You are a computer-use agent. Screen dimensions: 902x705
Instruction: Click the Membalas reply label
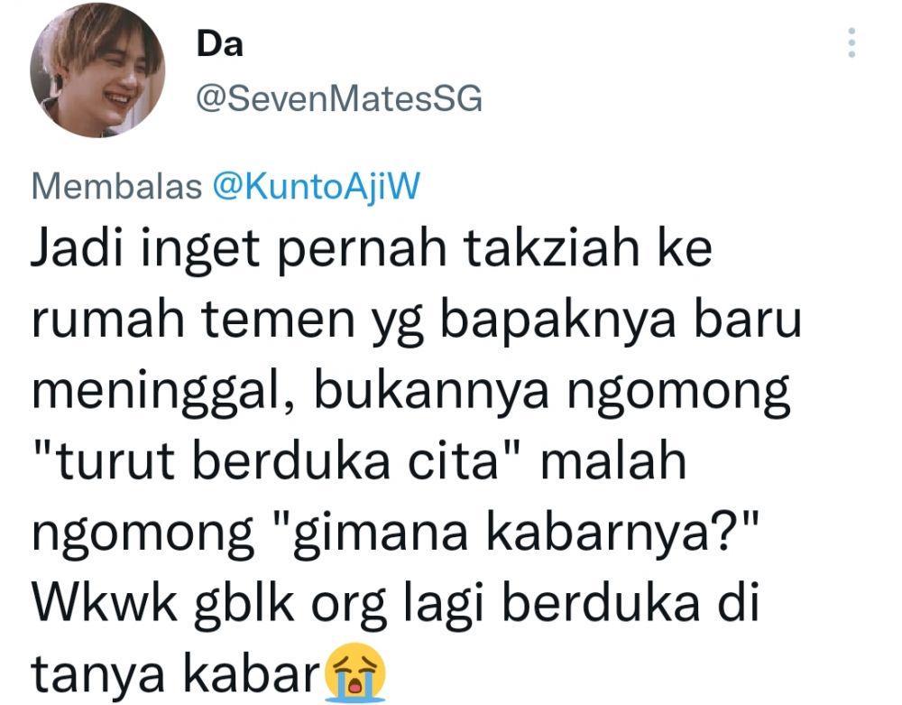pos(116,187)
